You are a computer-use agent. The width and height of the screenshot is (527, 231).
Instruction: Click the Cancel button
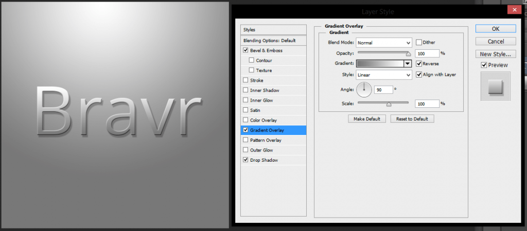[x=496, y=42]
